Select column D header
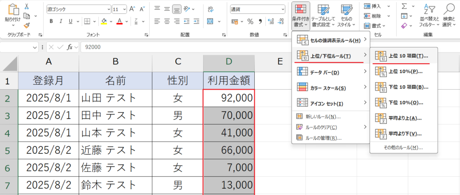The height and width of the screenshot is (195, 460). tap(229, 61)
